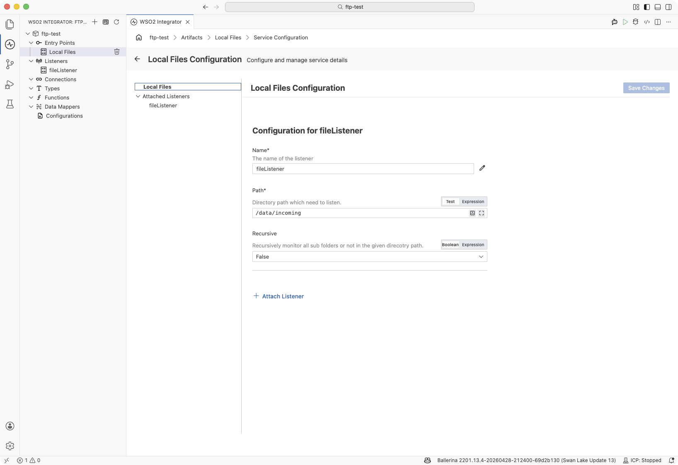This screenshot has height=465, width=678.
Task: Navigate forward in title bar
Action: click(216, 7)
